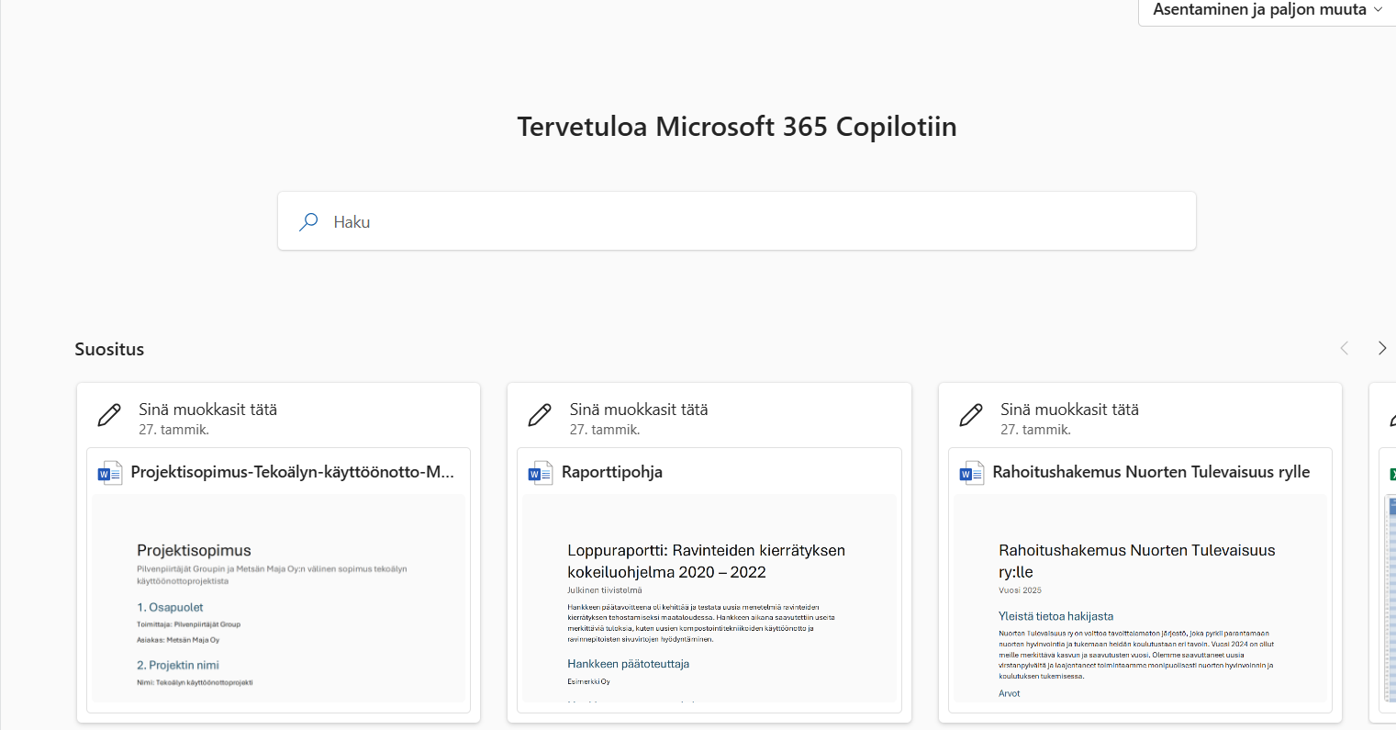Click the pencil icon on the Raporttipohja card
The width and height of the screenshot is (1396, 730).
click(x=540, y=416)
